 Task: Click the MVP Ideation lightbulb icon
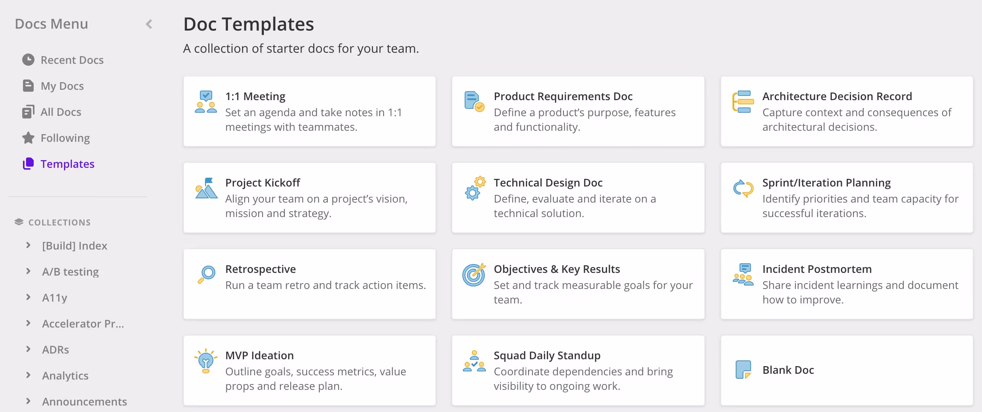coord(206,361)
